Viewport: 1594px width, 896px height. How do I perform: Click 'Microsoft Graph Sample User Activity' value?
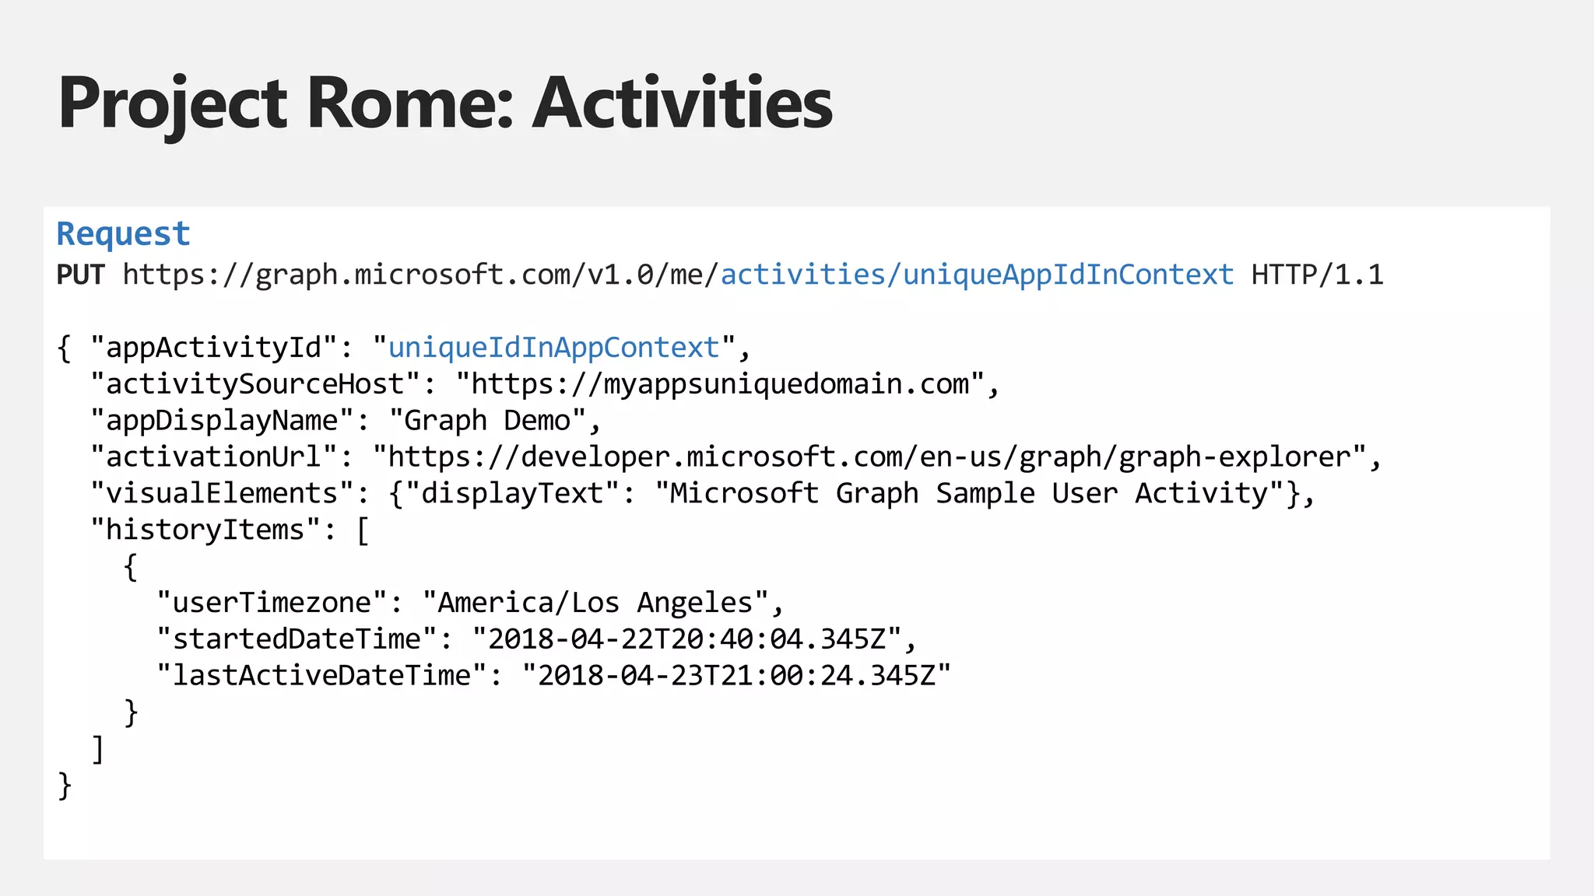[969, 494]
